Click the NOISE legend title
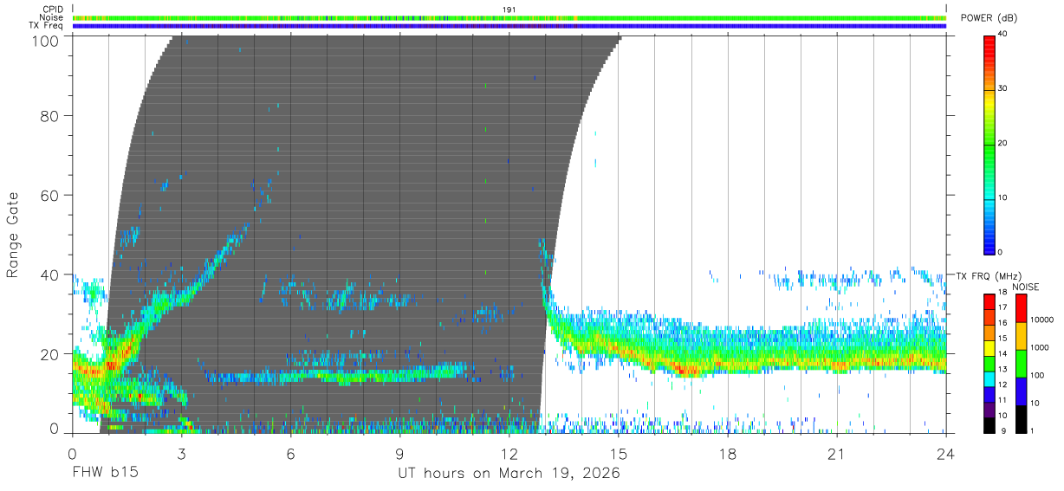Image resolution: width=1064 pixels, height=491 pixels. 1025,287
